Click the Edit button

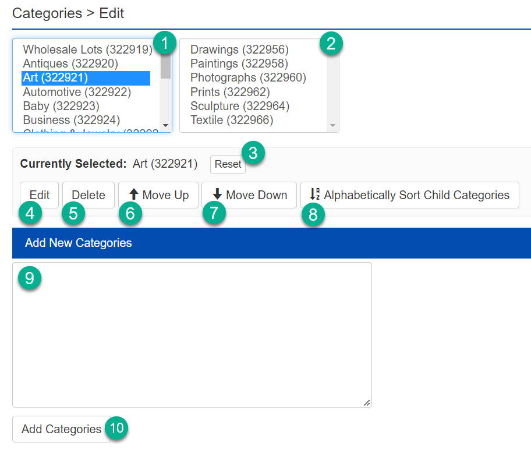[39, 195]
